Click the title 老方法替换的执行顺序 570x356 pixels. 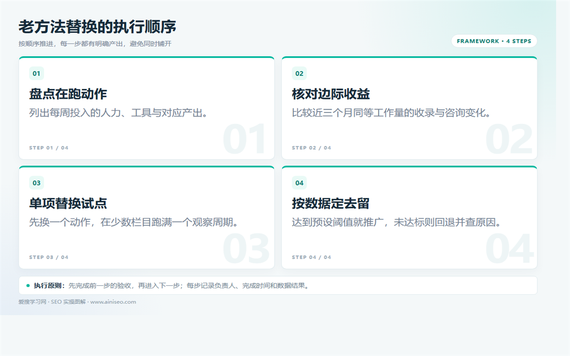(x=97, y=27)
